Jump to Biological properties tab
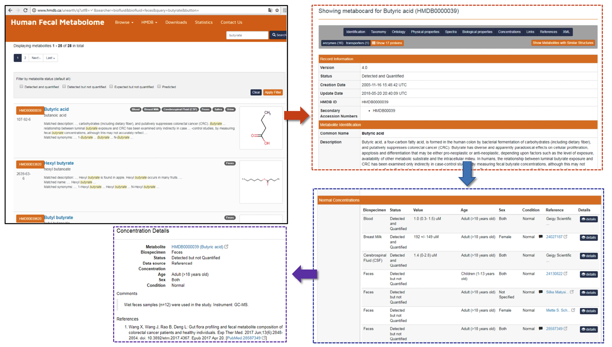Viewport: 612px width, 347px height. click(x=477, y=32)
